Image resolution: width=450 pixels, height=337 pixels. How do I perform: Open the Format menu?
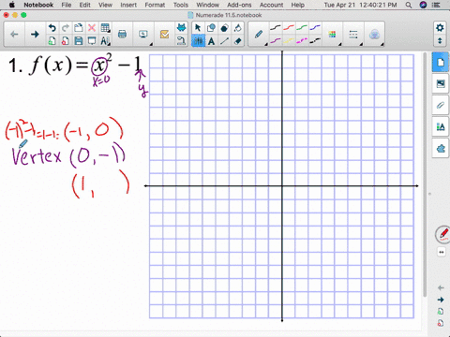(x=155, y=5)
